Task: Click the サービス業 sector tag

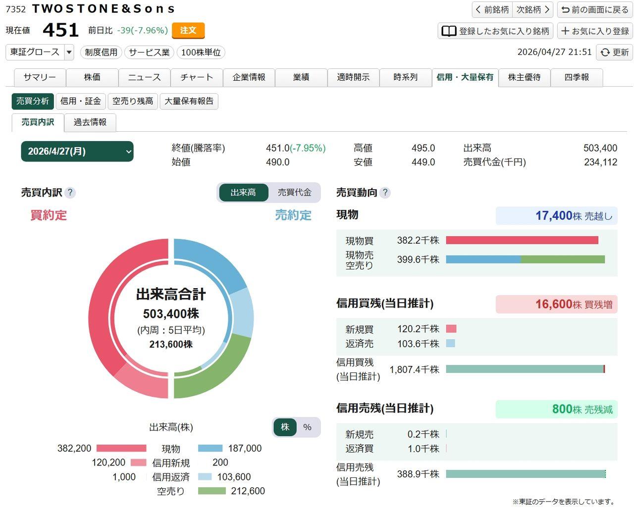Action: point(149,52)
